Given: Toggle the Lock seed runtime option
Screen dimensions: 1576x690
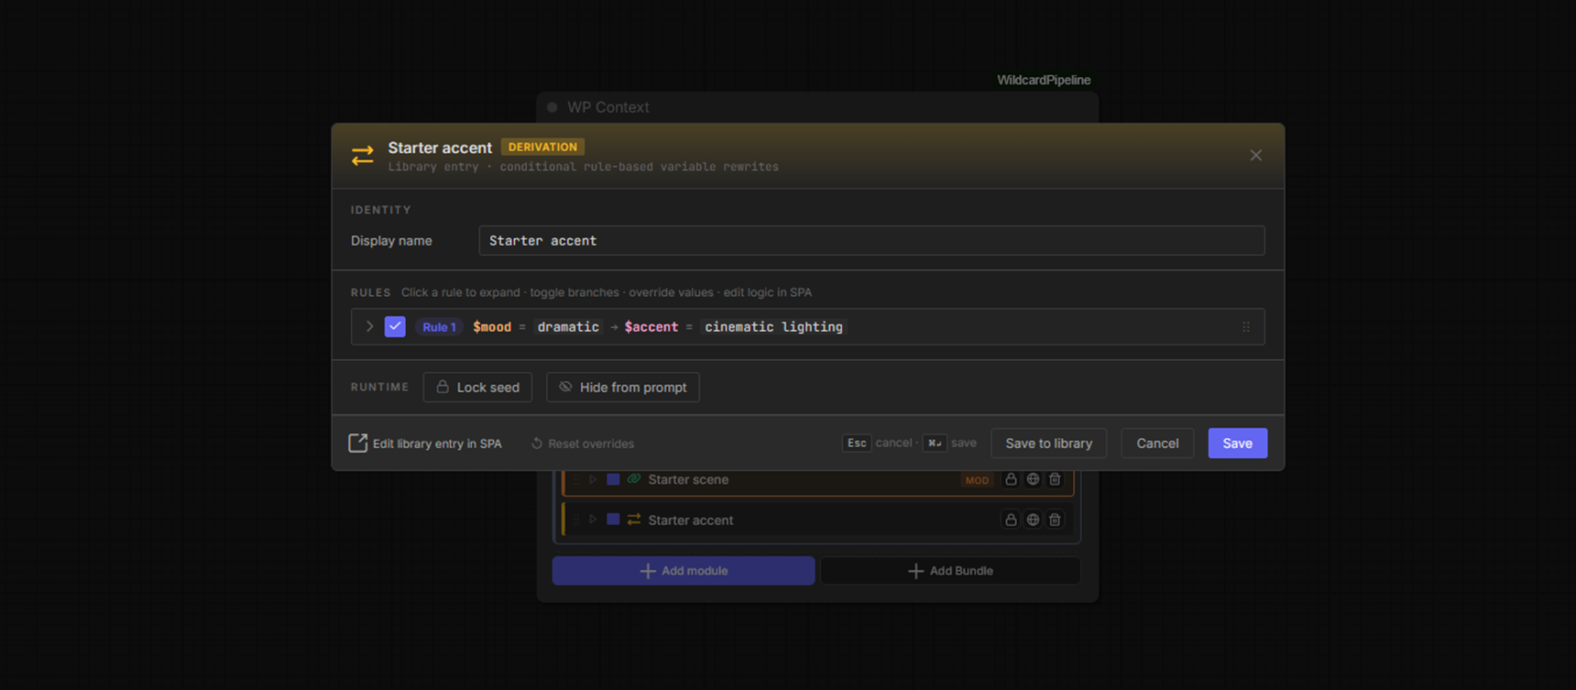Looking at the screenshot, I should click(x=477, y=387).
